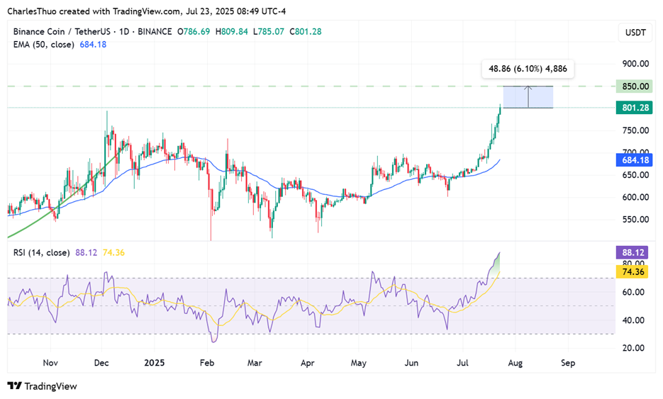The width and height of the screenshot is (663, 399).
Task: Click the upward arrow in blue measure box
Action: pyautogui.click(x=528, y=96)
